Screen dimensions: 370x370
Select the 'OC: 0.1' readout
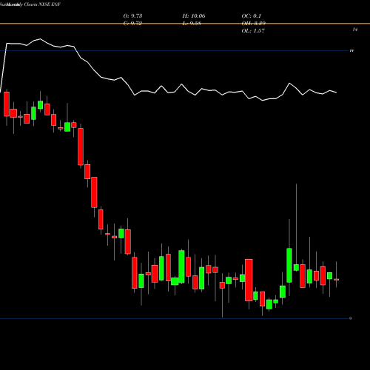[x=252, y=16]
